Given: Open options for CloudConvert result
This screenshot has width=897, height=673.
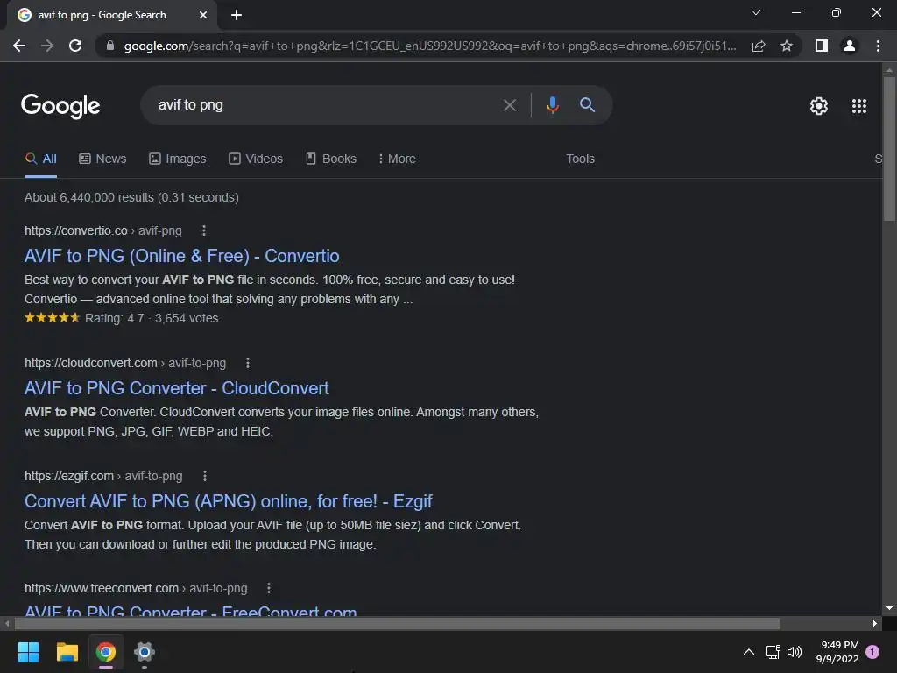Looking at the screenshot, I should coord(248,363).
